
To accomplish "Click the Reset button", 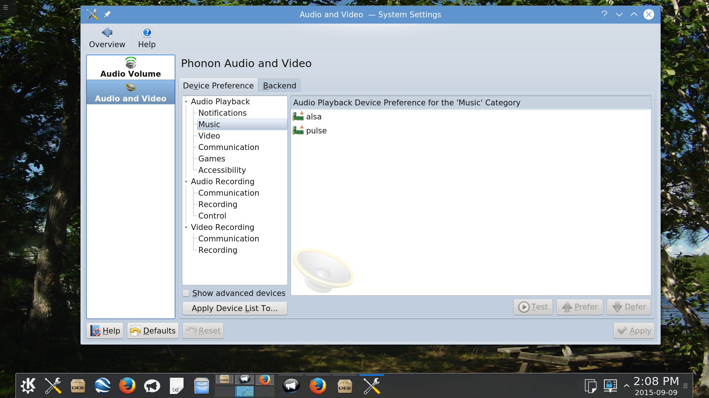I will pos(203,331).
